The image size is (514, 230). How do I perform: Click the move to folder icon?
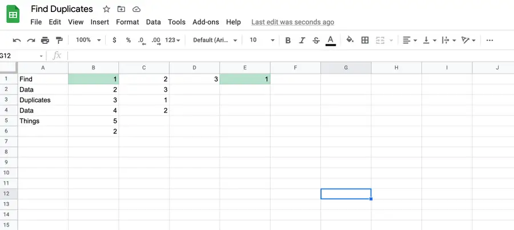coord(121,10)
